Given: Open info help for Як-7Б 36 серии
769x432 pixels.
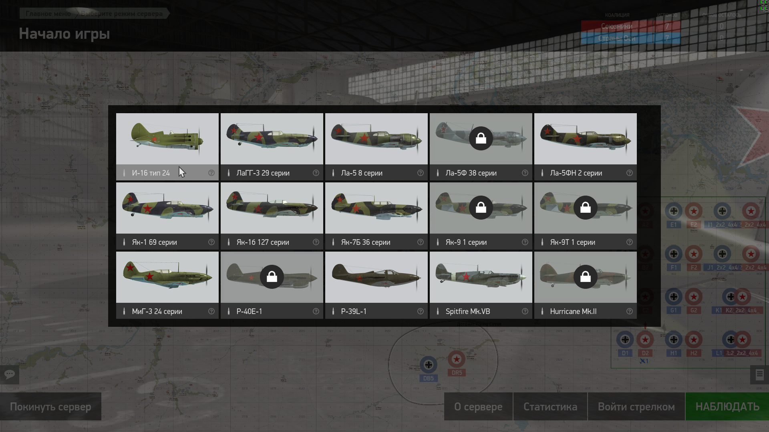Looking at the screenshot, I should pos(420,242).
